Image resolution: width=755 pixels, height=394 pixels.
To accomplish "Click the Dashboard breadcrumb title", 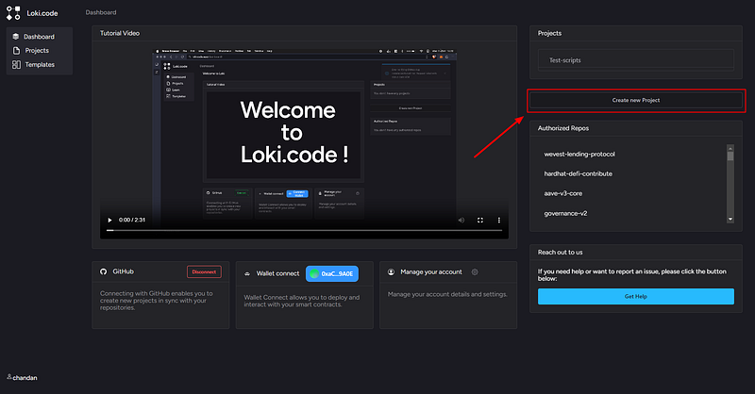I will (x=101, y=12).
